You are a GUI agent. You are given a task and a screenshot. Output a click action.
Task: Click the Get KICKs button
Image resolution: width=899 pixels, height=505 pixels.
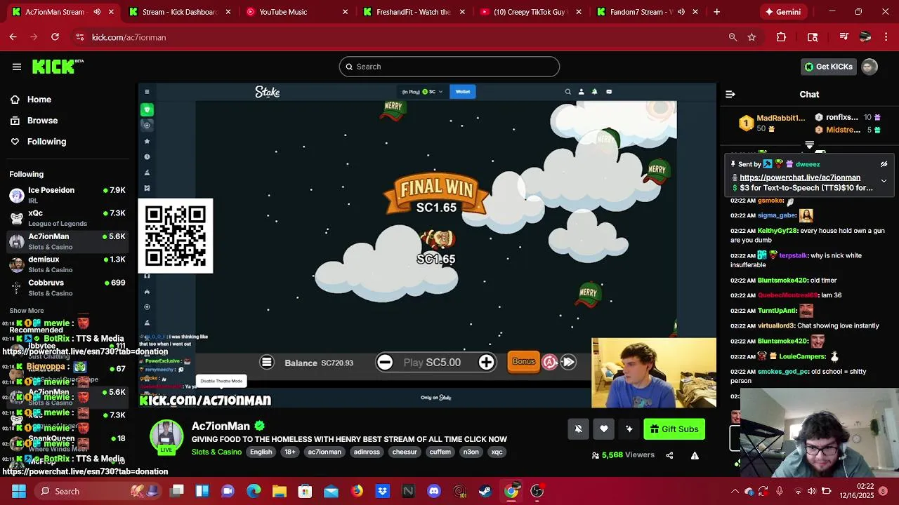tap(829, 67)
